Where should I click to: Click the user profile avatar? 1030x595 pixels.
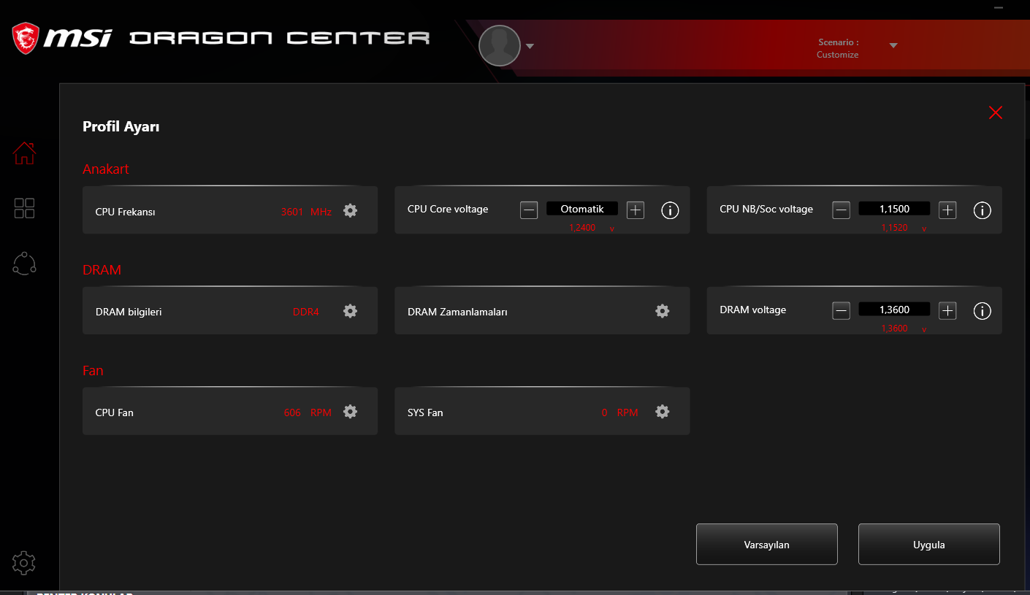500,46
